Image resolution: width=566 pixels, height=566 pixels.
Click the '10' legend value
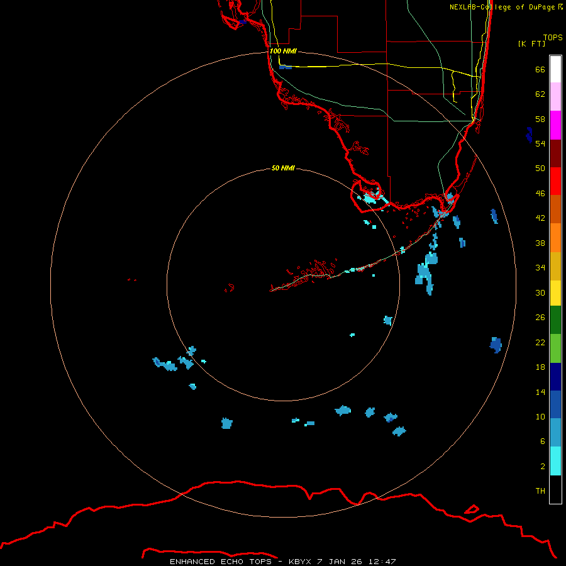(x=540, y=416)
